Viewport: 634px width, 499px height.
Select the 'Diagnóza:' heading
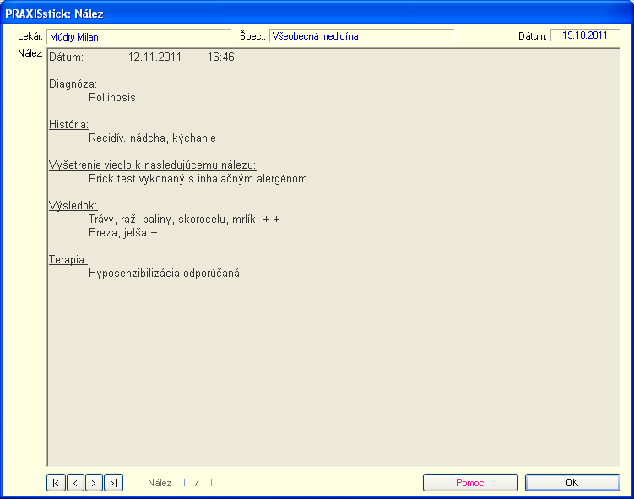tap(73, 84)
